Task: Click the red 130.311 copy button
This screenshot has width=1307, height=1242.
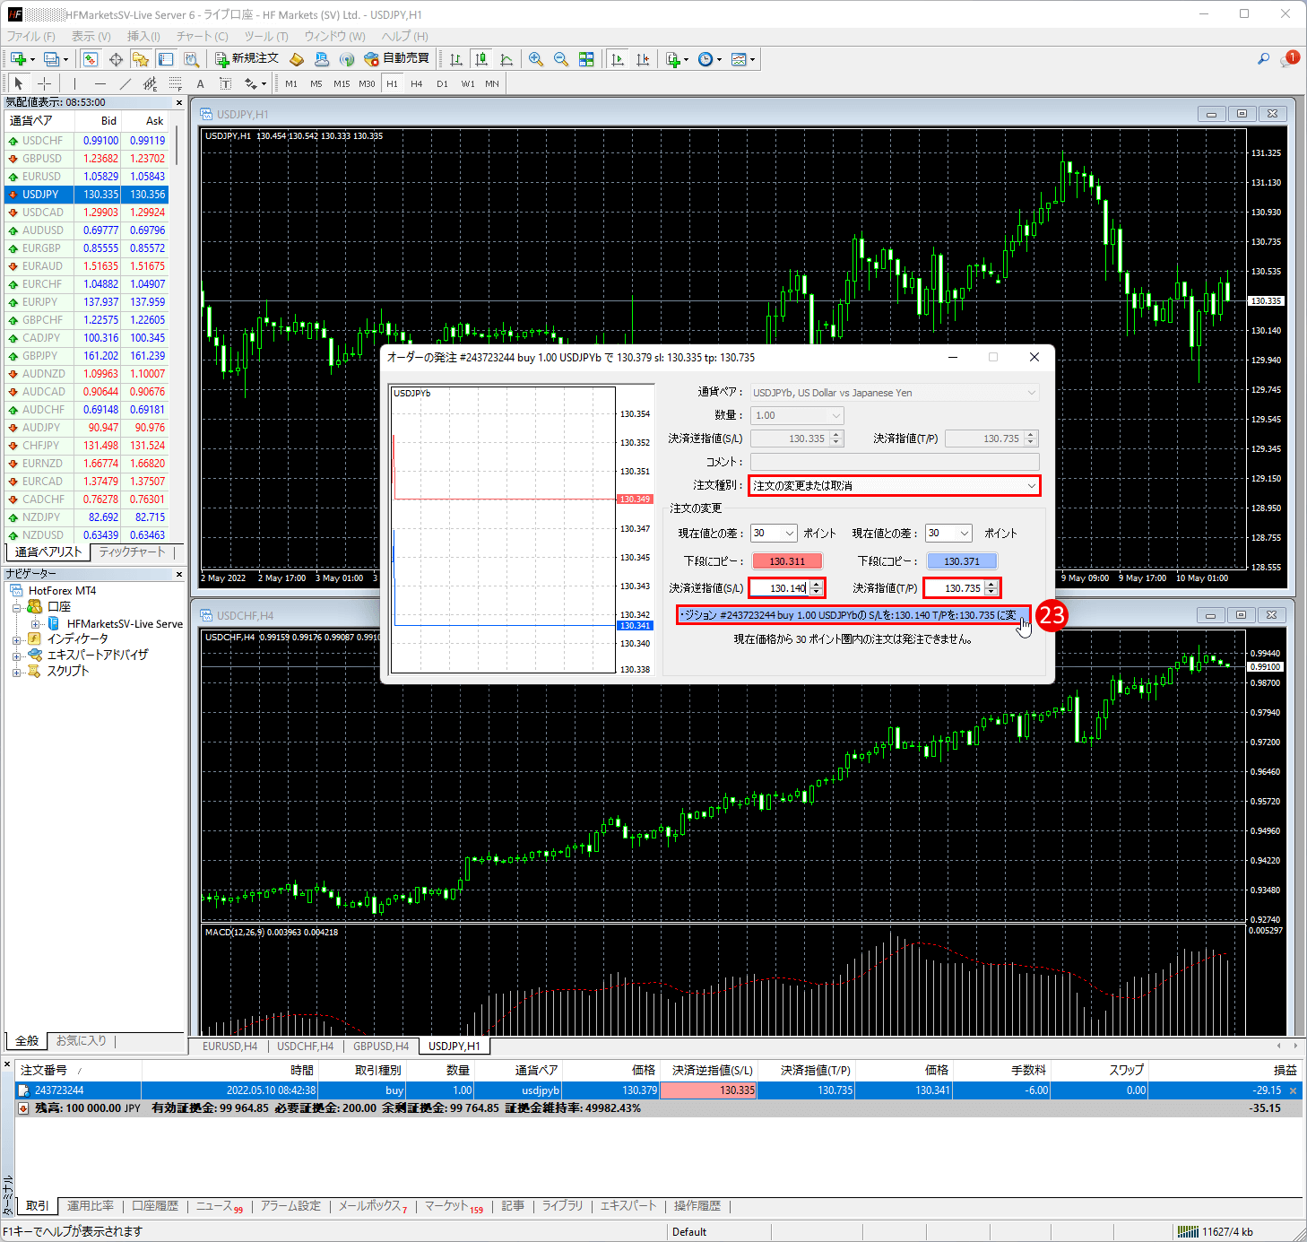Action: 787,561
